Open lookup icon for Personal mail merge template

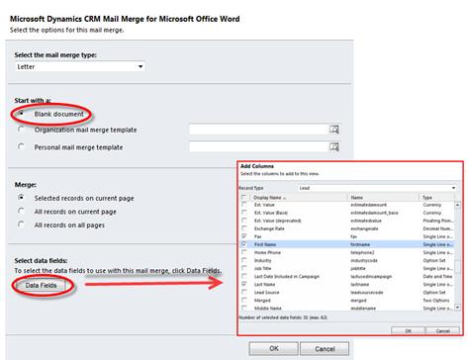334,146
